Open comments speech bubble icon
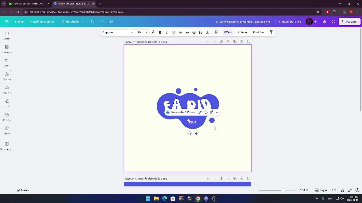 point(333,21)
